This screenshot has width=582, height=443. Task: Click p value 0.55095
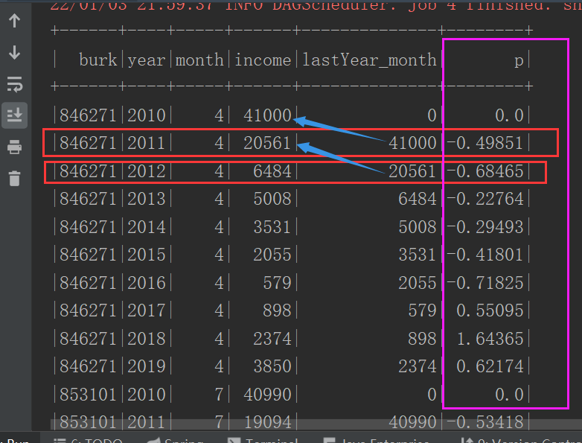coord(490,310)
